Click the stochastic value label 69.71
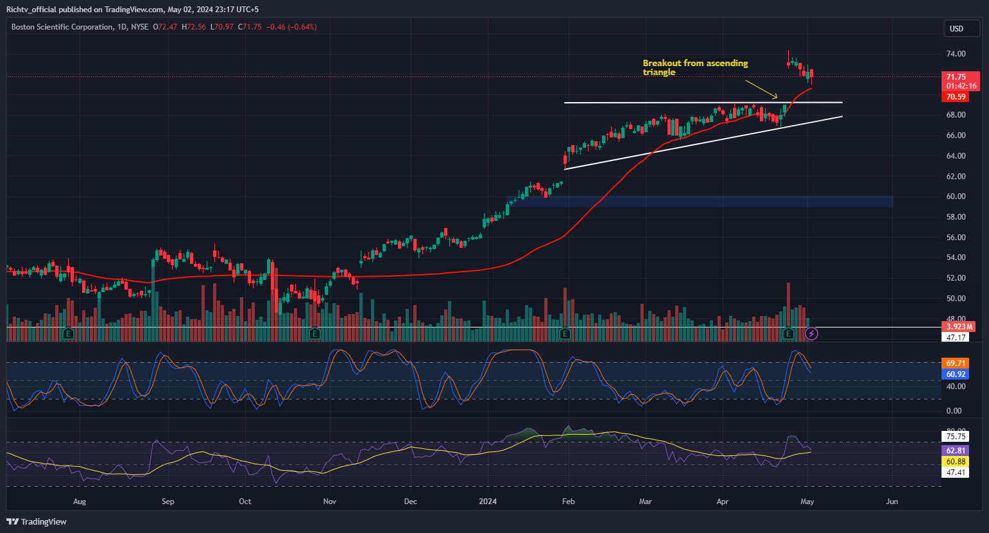 (x=956, y=363)
